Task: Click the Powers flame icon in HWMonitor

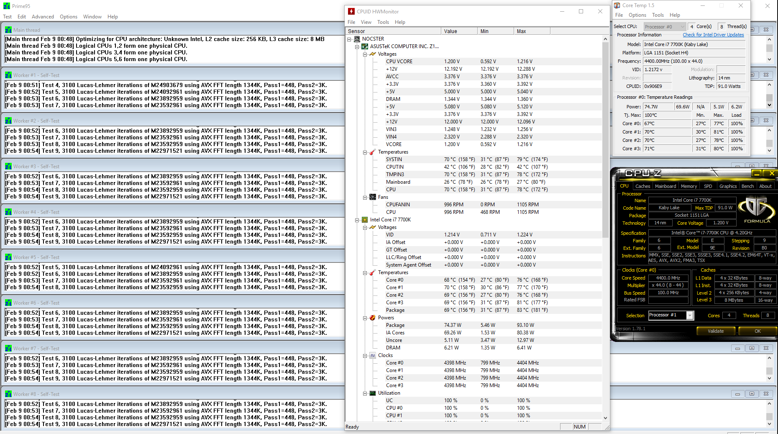Action: (373, 318)
